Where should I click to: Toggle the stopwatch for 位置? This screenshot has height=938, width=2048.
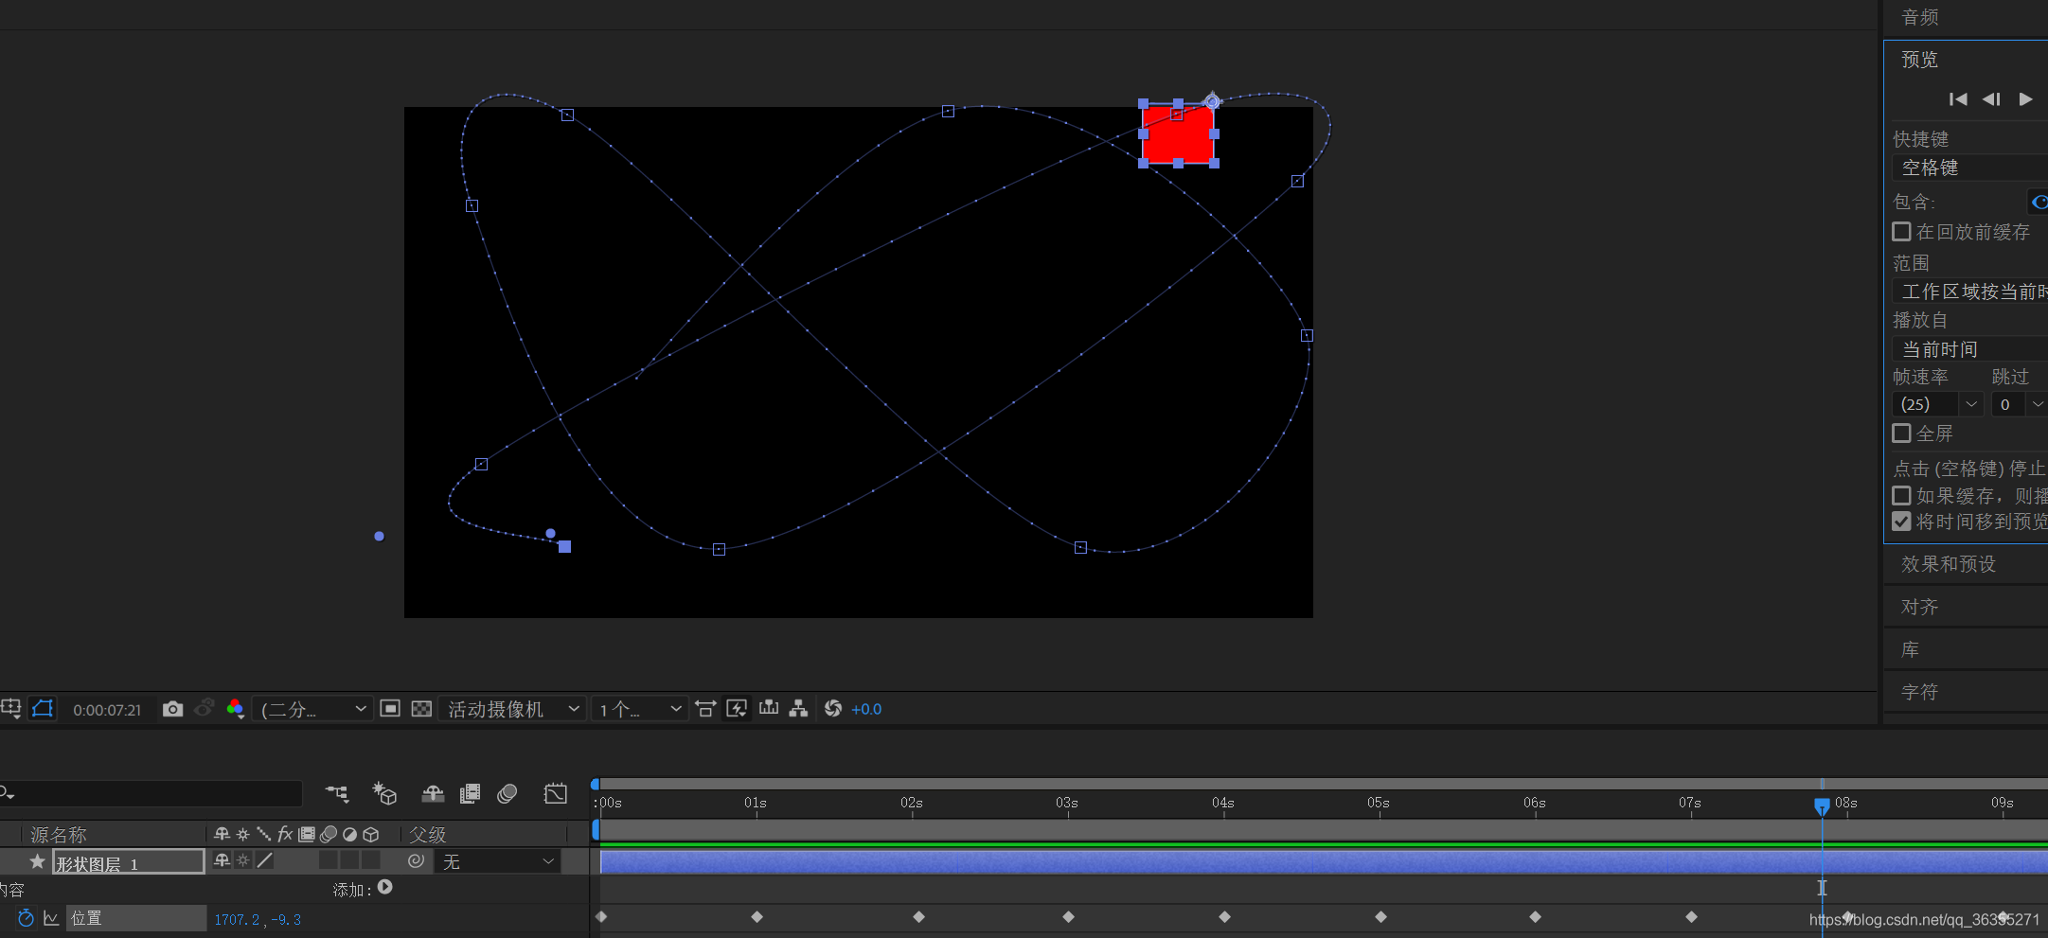(26, 918)
